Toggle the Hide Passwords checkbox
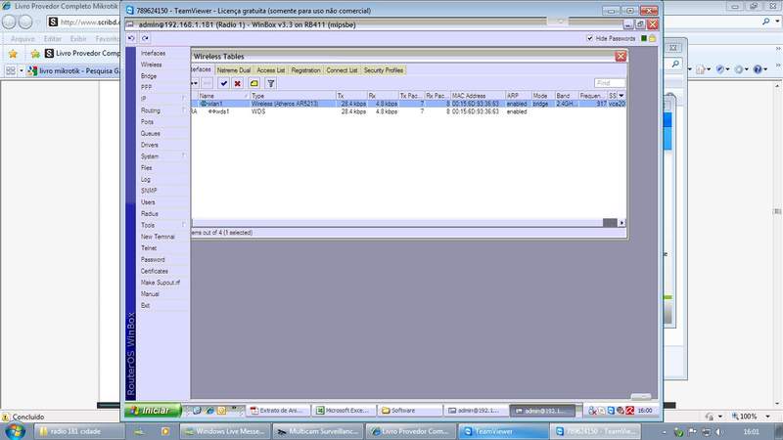Image resolution: width=783 pixels, height=440 pixels. coord(590,38)
